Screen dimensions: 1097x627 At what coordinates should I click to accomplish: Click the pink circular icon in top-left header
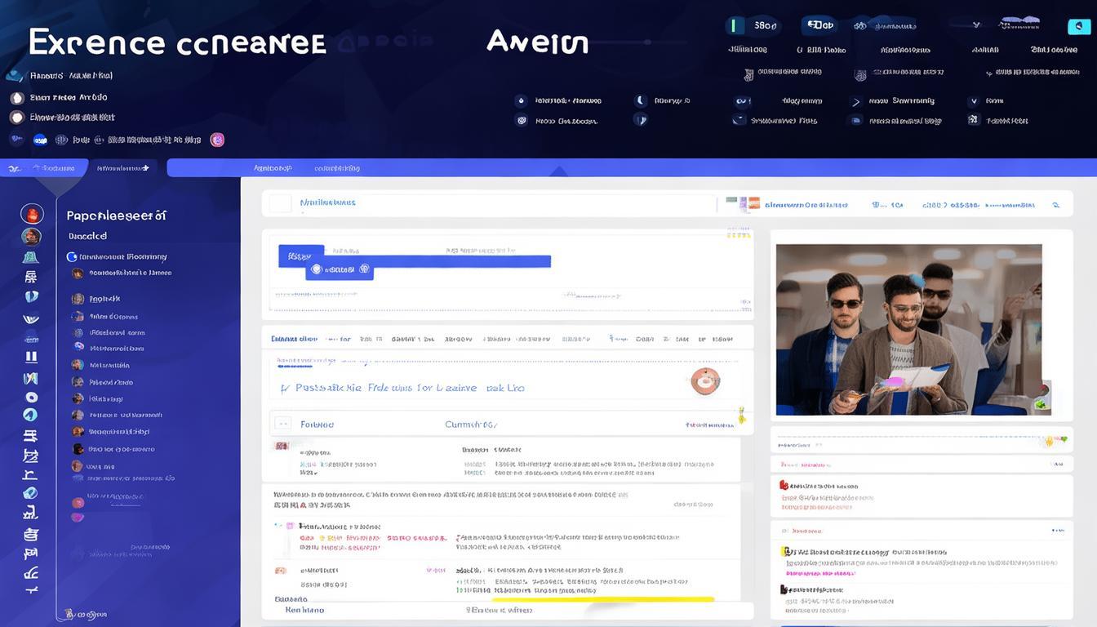(217, 140)
